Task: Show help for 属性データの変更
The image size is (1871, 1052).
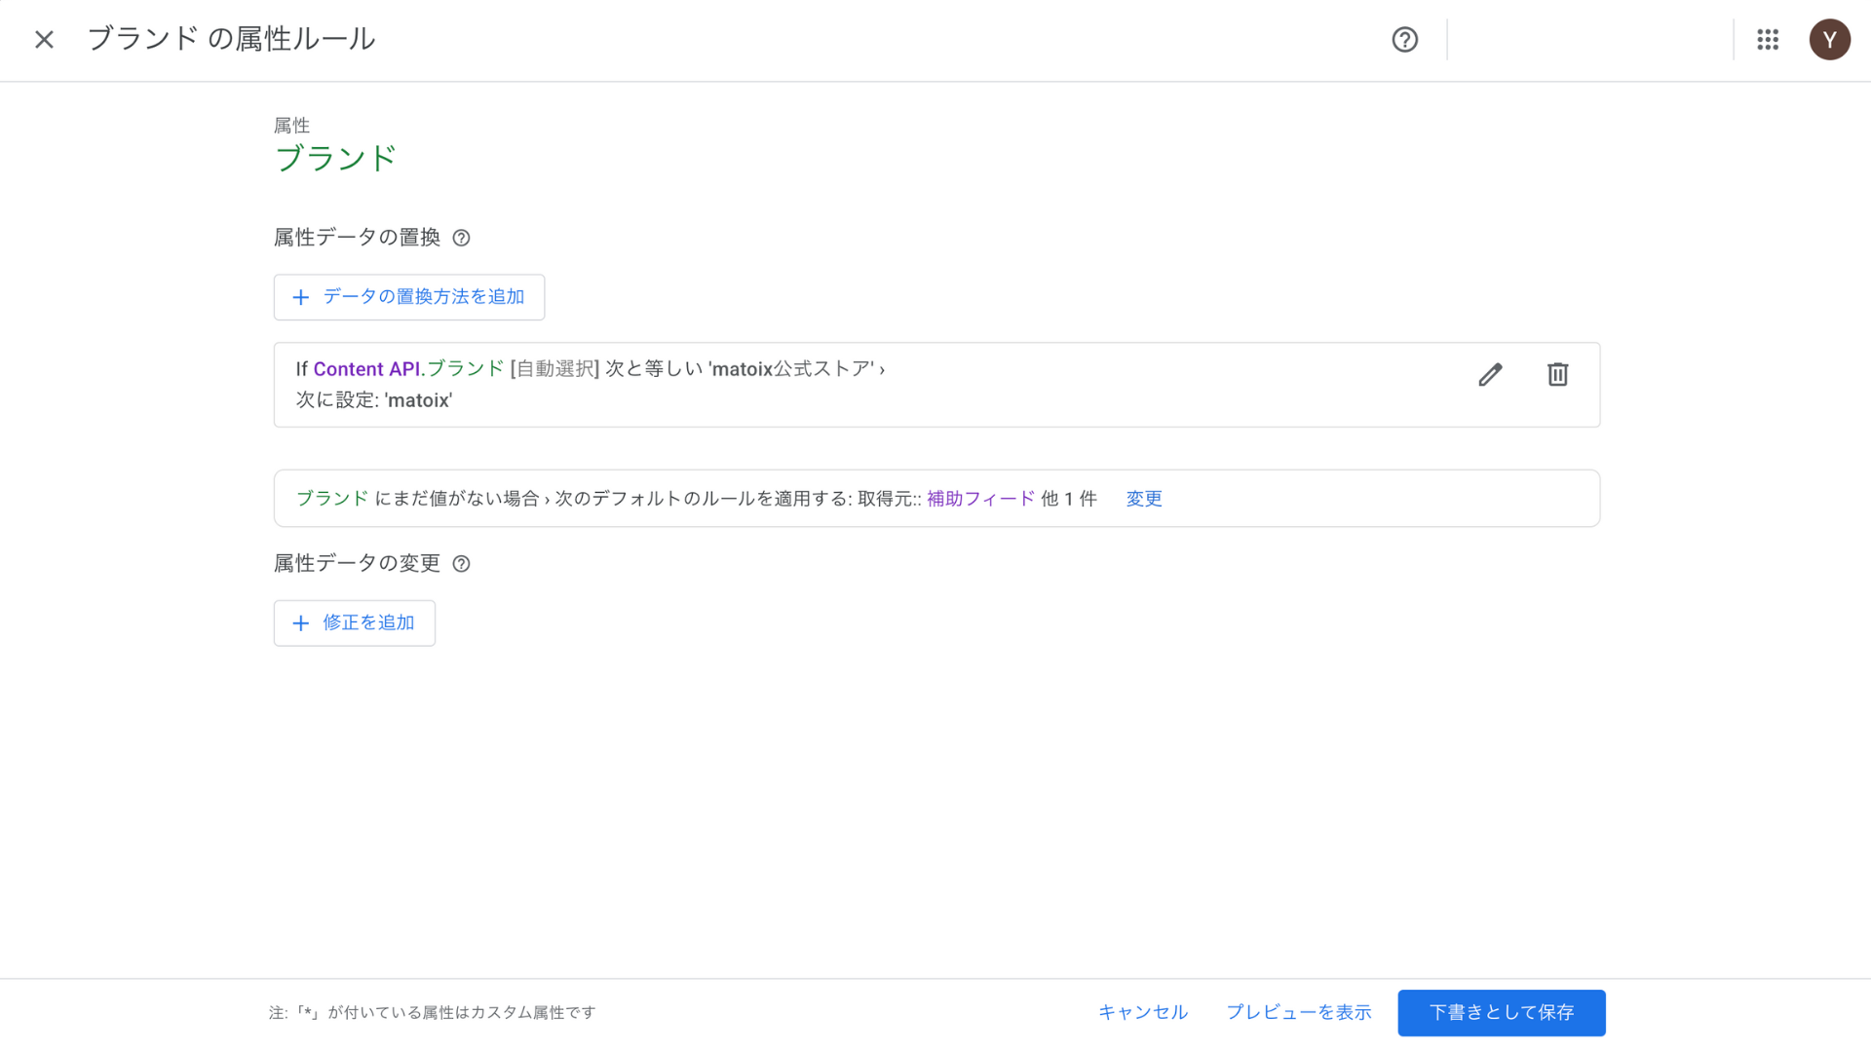Action: click(x=462, y=564)
